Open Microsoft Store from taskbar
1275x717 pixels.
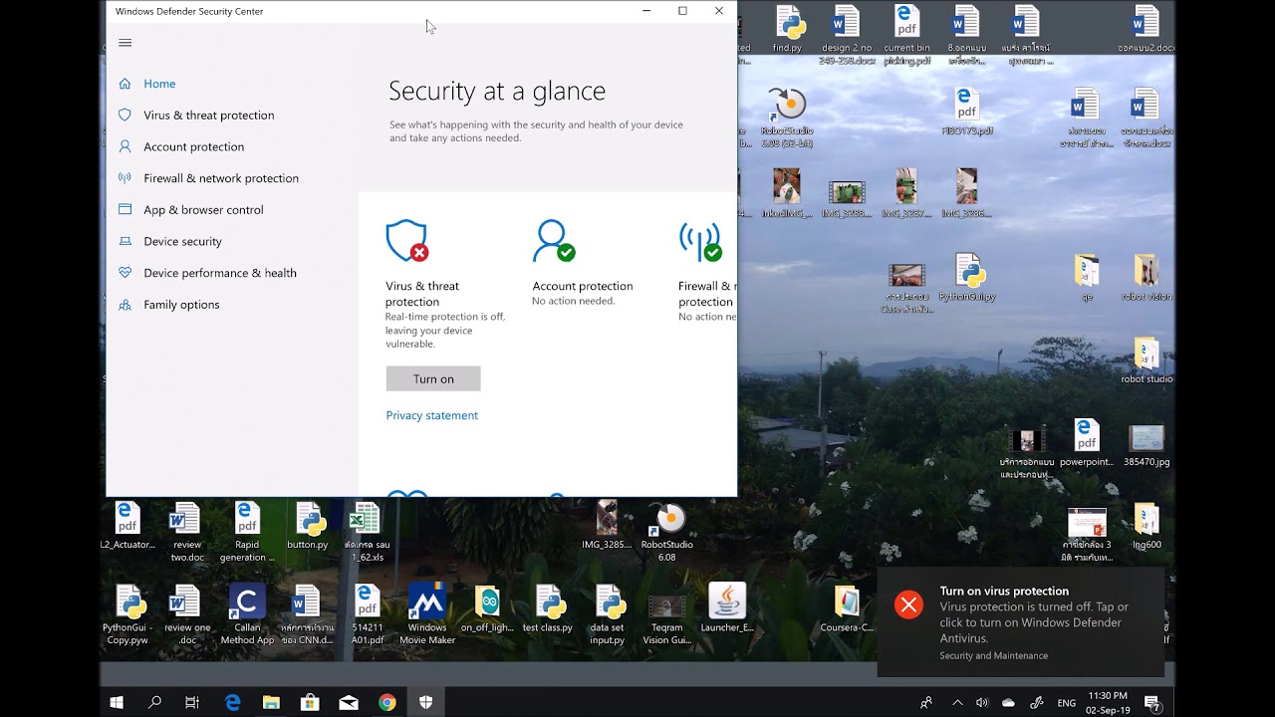310,702
